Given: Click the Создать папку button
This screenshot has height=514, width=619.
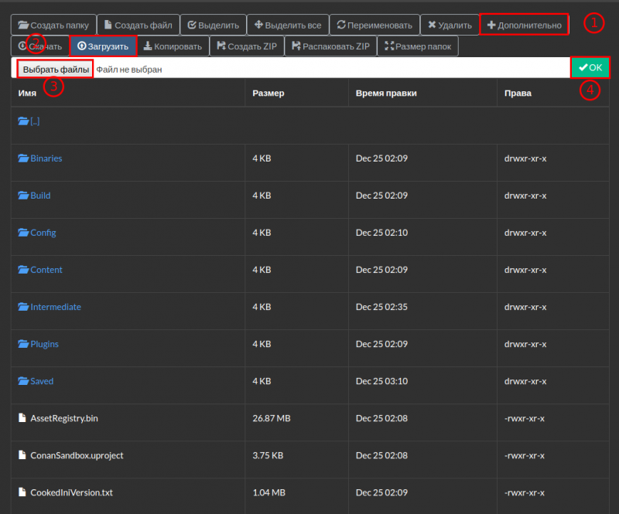Looking at the screenshot, I should [53, 25].
